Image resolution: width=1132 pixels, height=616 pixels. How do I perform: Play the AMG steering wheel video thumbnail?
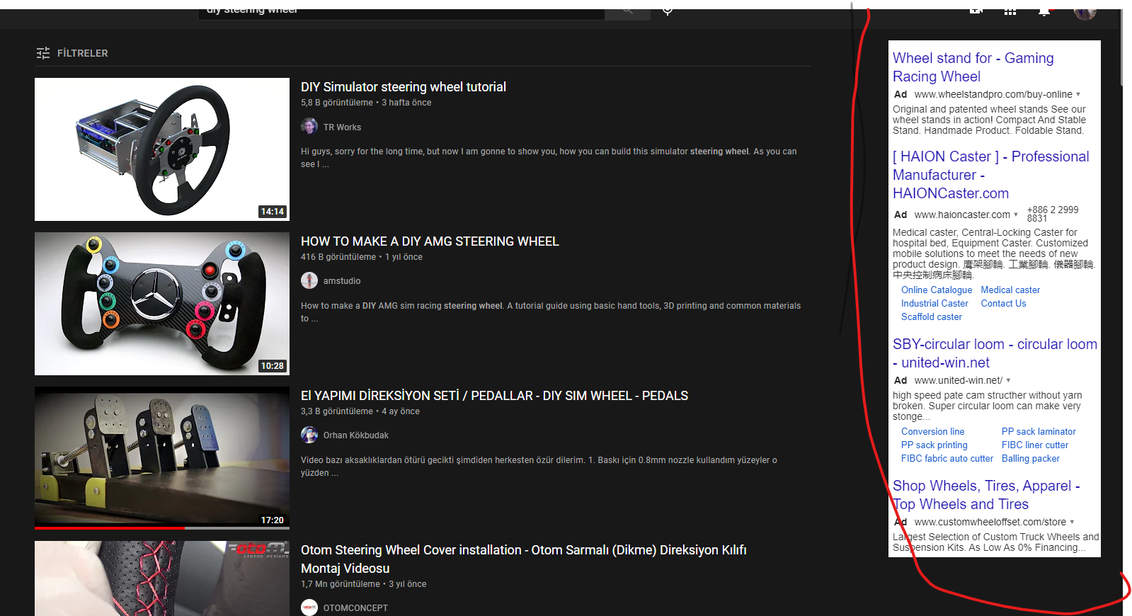coord(162,304)
